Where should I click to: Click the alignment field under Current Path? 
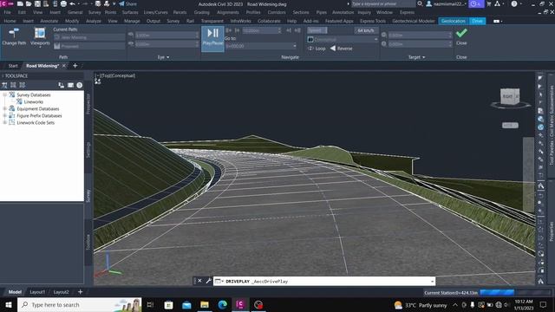point(89,37)
